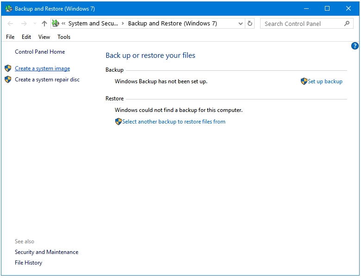Image resolution: width=361 pixels, height=278 pixels.
Task: Select Backup and Restore (Windows 7) breadcrumb
Action: coord(173,24)
